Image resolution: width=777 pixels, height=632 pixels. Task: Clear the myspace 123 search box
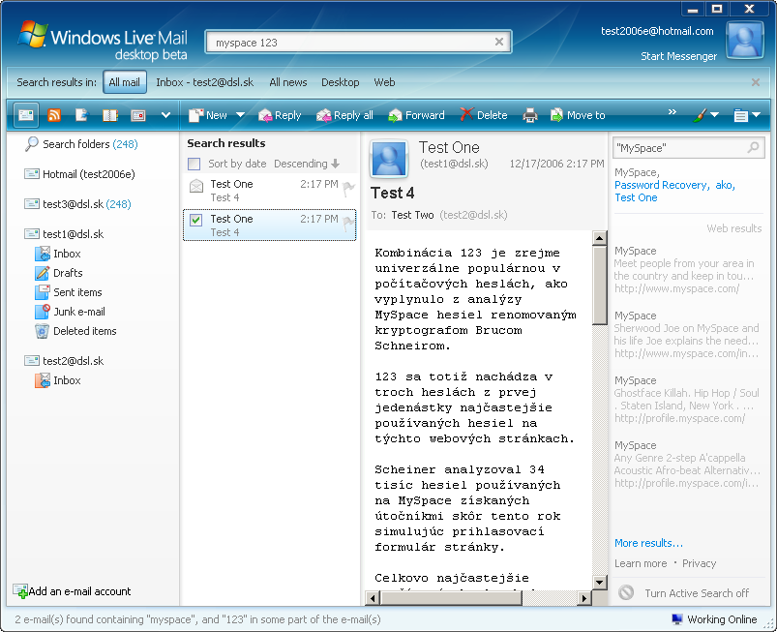tap(499, 43)
